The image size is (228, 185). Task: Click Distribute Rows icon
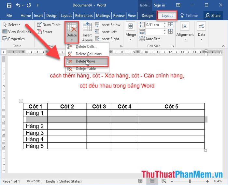(170, 24)
